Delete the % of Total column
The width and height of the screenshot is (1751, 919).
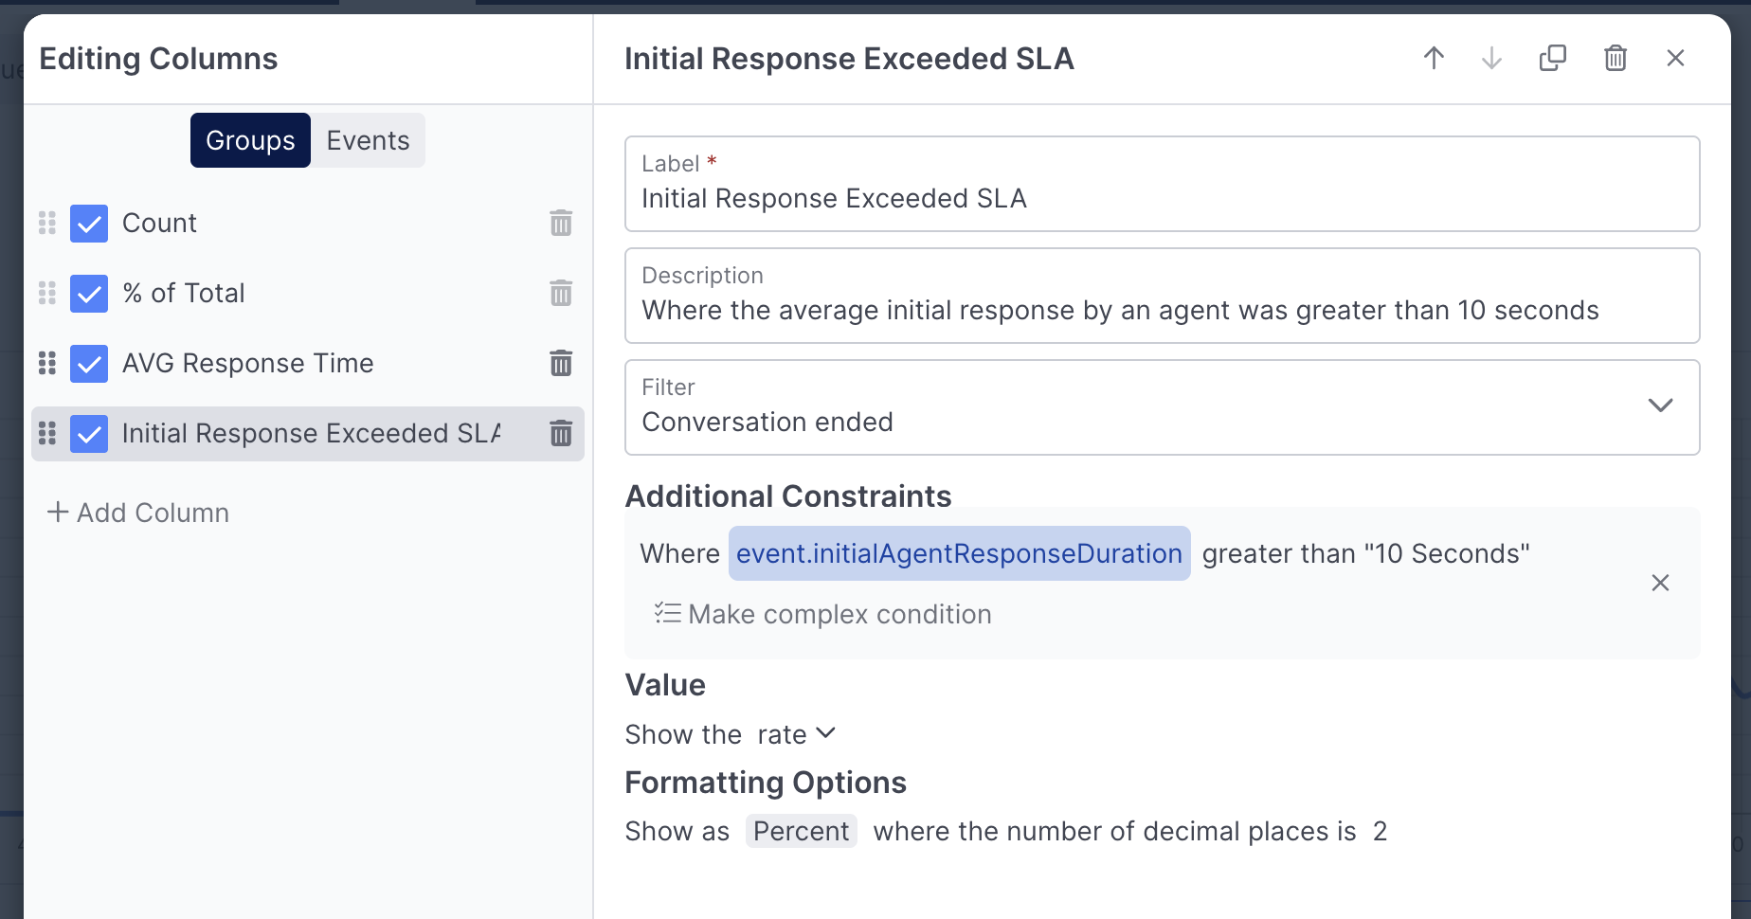(561, 294)
